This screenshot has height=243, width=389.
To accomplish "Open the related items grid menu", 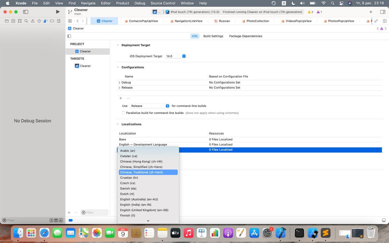I will (x=70, y=21).
